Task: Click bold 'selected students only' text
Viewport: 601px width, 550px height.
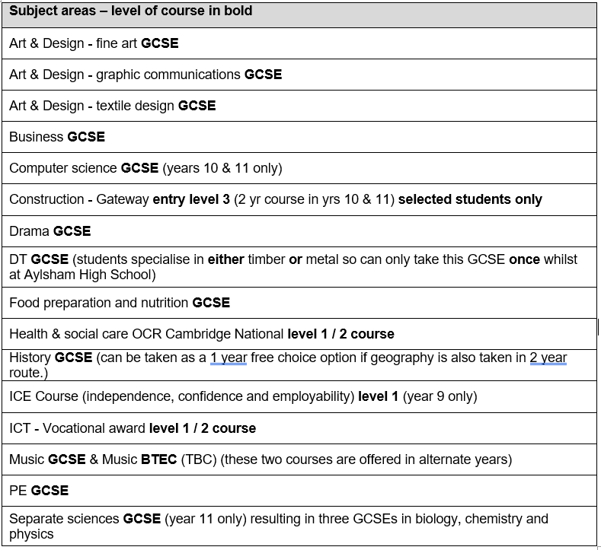Action: [470, 199]
